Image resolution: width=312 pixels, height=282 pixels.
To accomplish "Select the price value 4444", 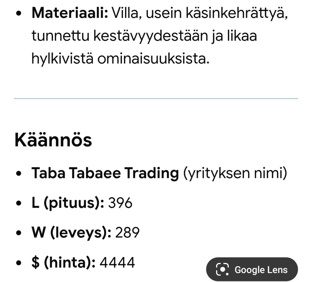I will (119, 262).
